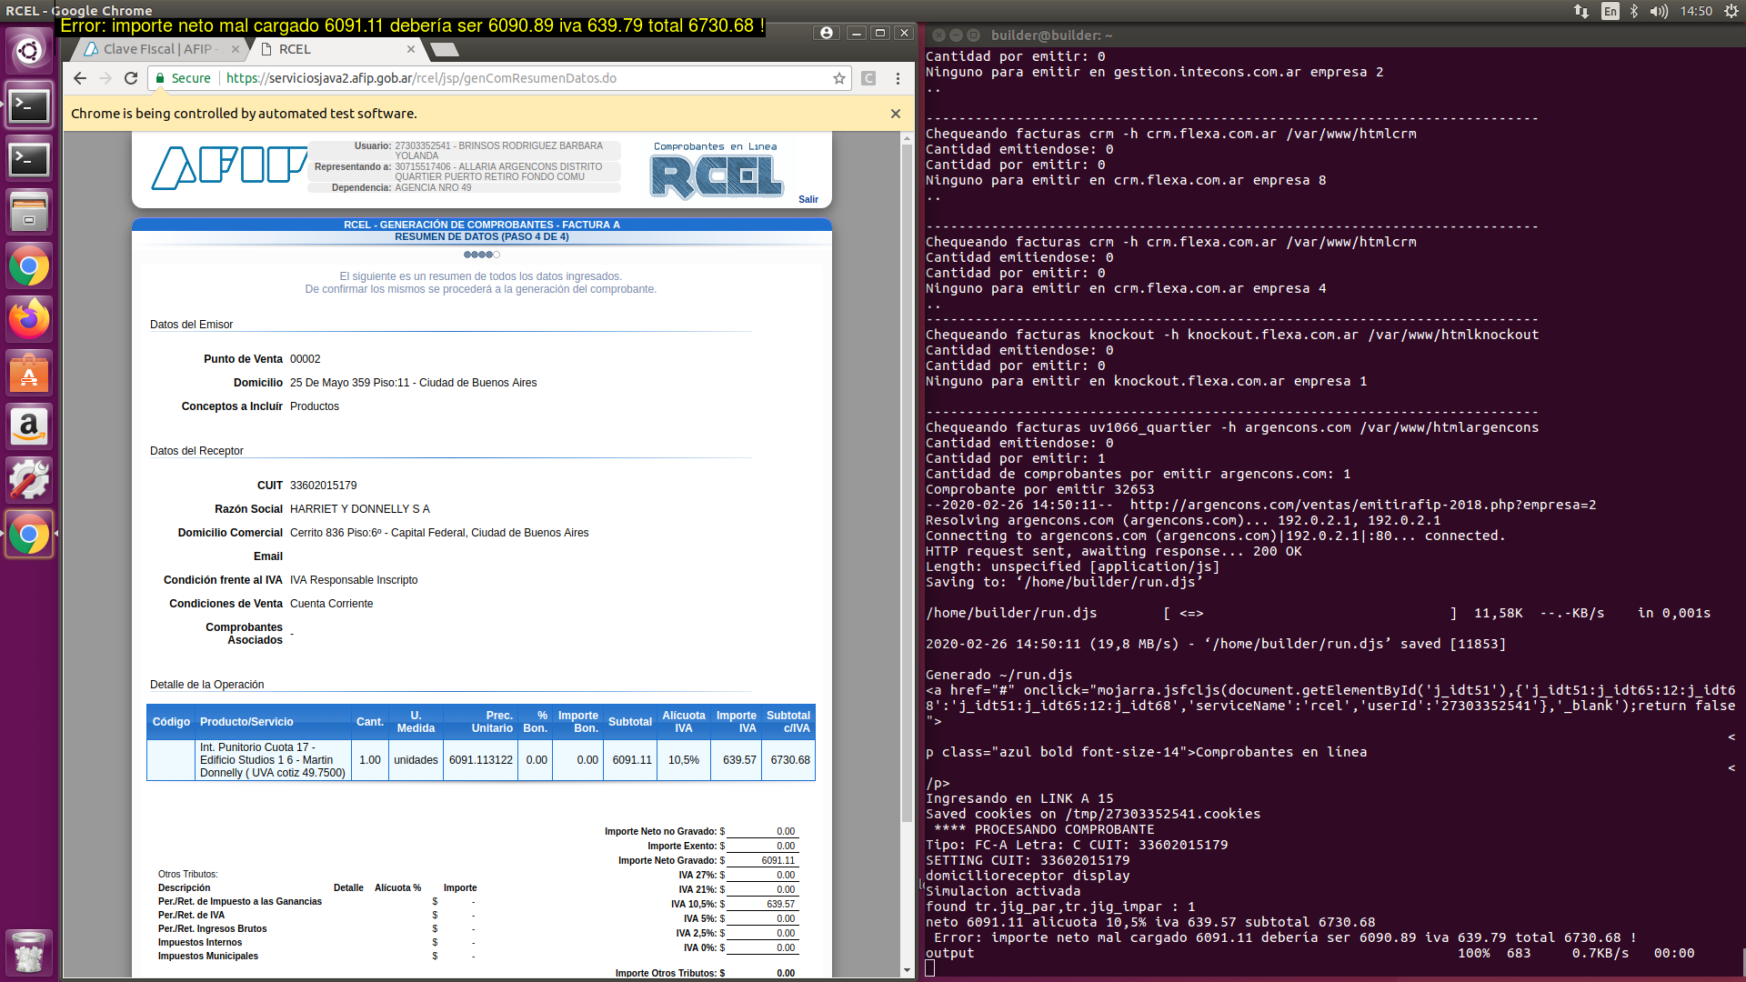1746x982 pixels.
Task: Open sound volume indicator
Action: (x=1659, y=11)
